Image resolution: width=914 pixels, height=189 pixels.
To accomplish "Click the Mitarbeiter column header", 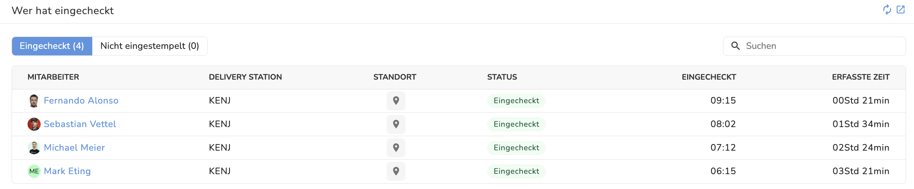I will (x=53, y=77).
